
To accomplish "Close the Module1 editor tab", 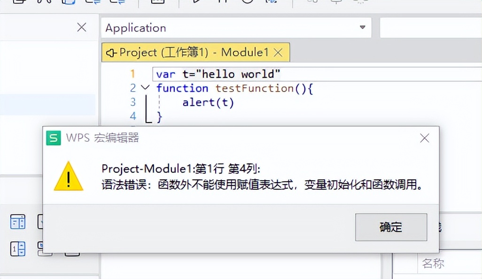I will pyautogui.click(x=278, y=53).
